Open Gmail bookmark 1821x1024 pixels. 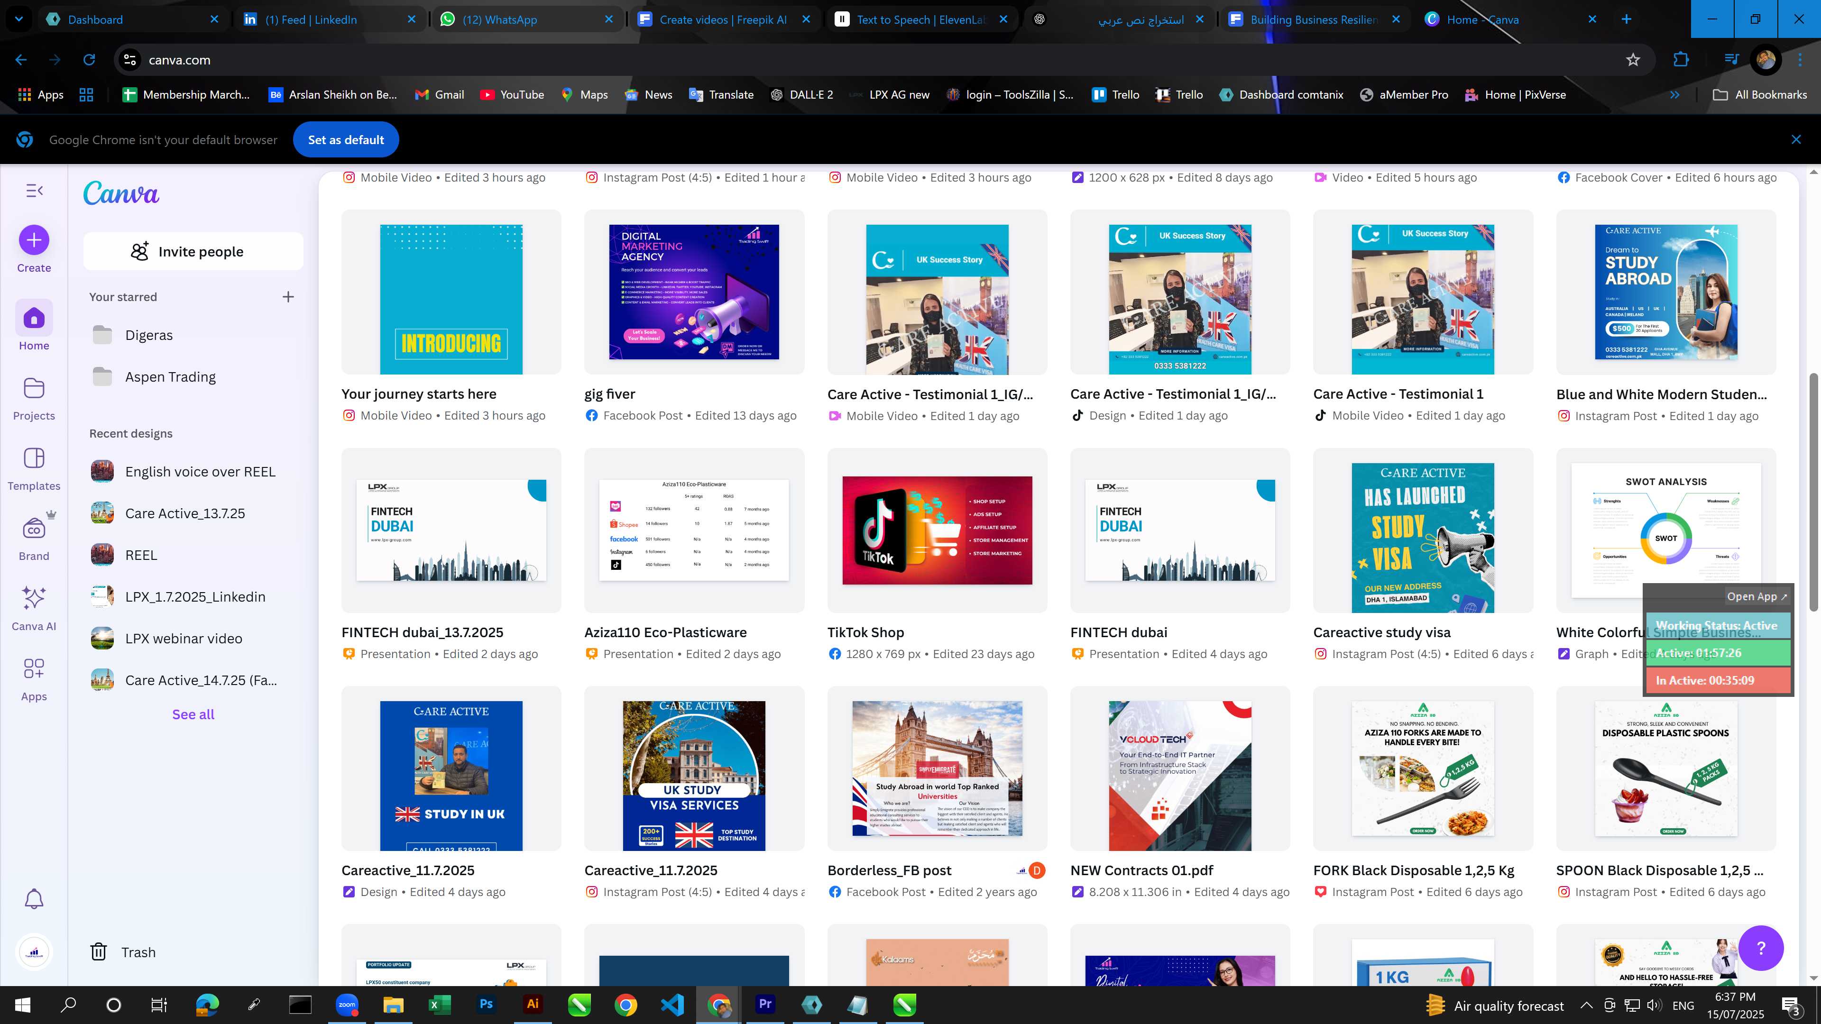[439, 95]
